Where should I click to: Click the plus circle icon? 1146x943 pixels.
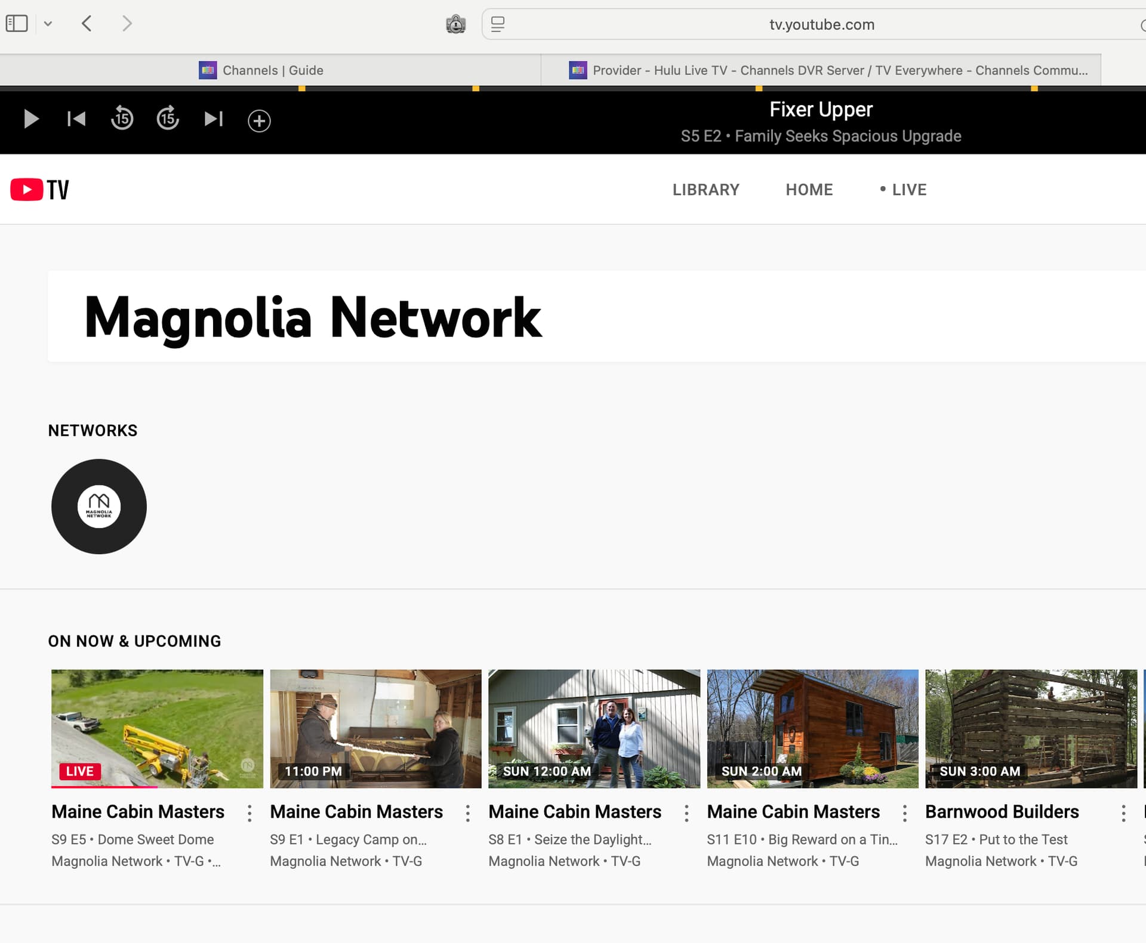click(259, 121)
